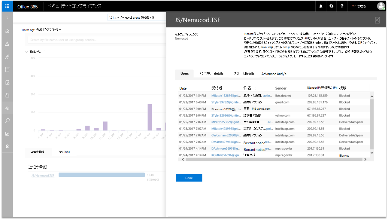388x220 pixels.
Task: Open Alerts warning triangle in sidebar
Action: pyautogui.click(x=7, y=44)
